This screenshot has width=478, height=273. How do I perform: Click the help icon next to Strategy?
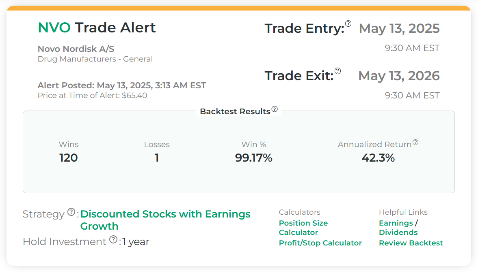tap(71, 212)
